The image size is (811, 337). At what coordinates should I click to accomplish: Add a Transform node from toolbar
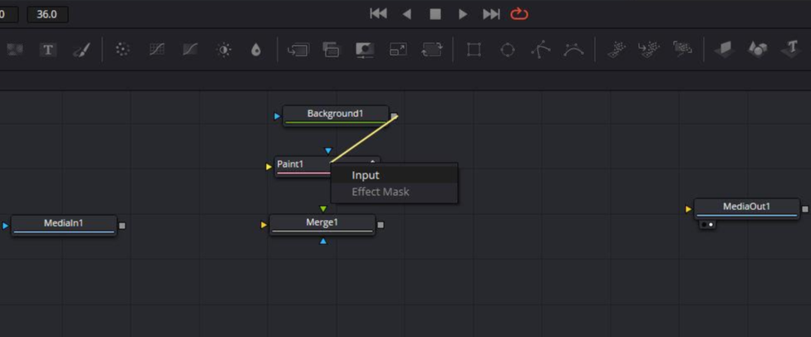point(432,50)
